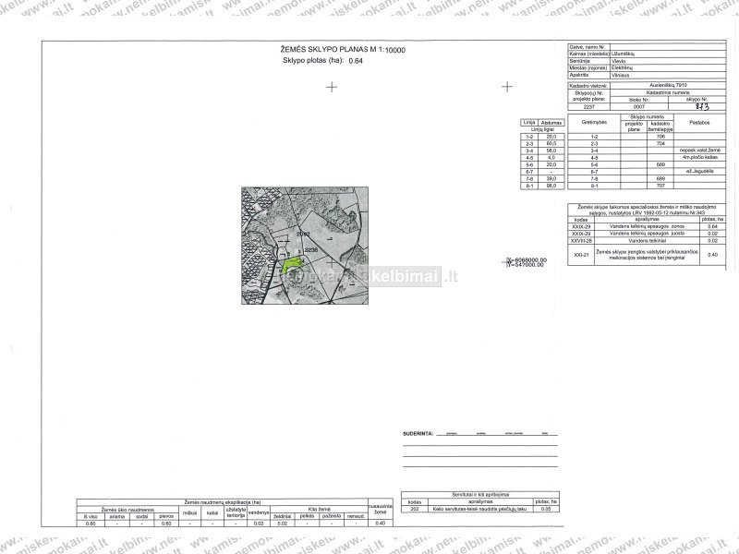Click the "Linija" column header

(529, 123)
